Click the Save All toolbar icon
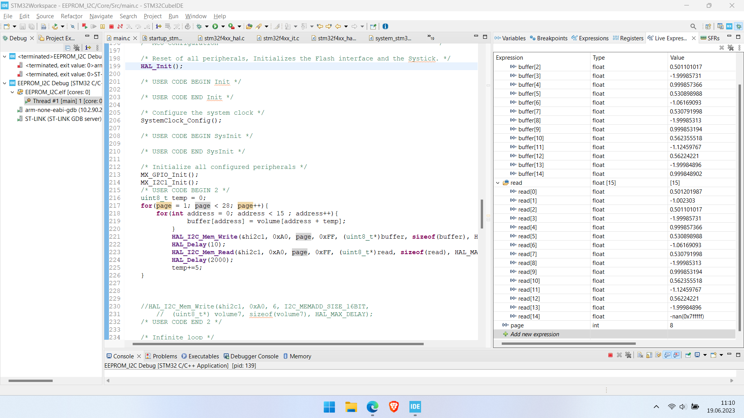Image resolution: width=744 pixels, height=418 pixels. (32, 26)
